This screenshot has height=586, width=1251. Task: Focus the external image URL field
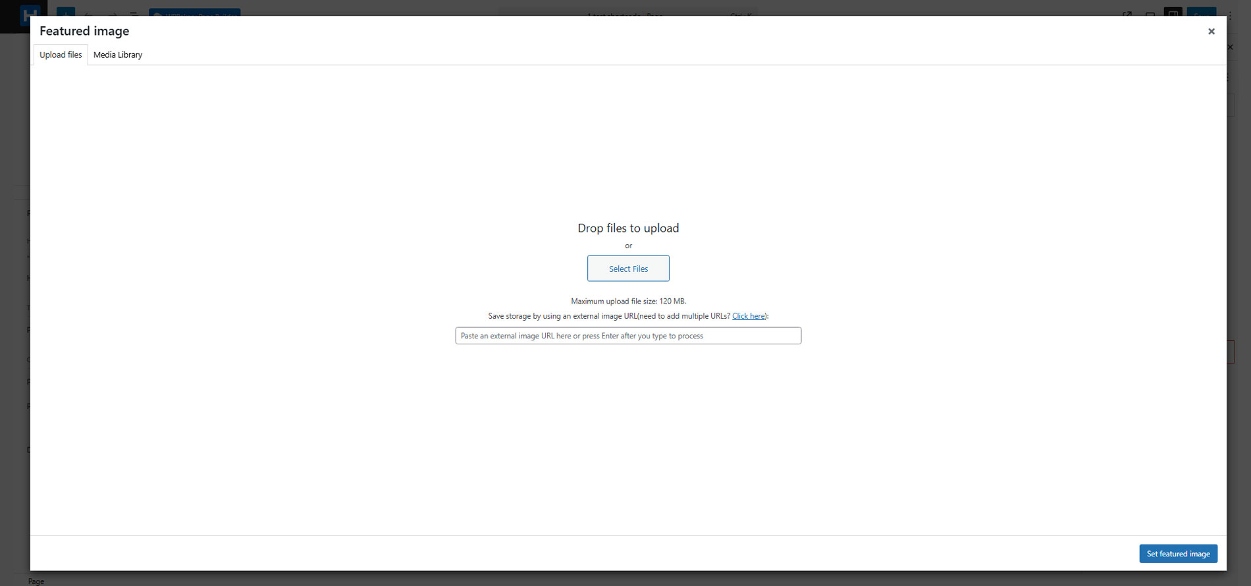628,336
